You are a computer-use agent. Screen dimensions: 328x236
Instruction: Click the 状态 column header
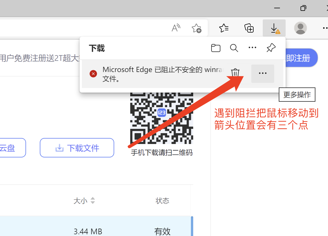coord(162,201)
